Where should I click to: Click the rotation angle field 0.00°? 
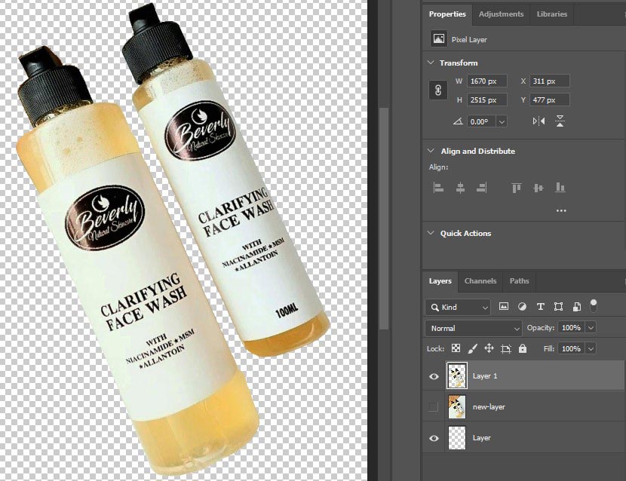tap(481, 121)
